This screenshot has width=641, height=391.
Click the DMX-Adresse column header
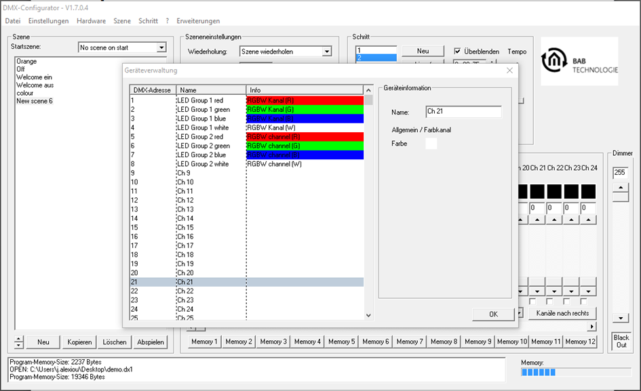[x=153, y=90]
